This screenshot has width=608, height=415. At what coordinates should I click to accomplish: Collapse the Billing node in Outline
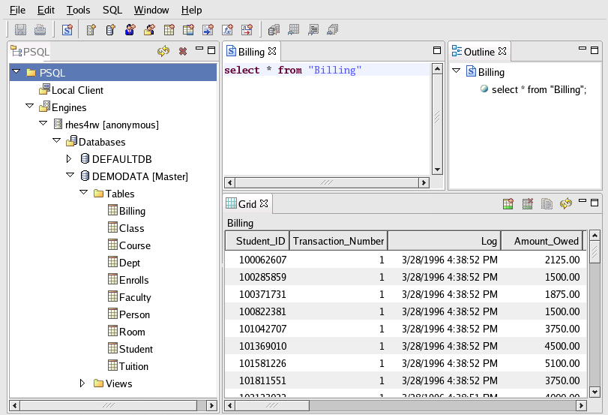456,72
